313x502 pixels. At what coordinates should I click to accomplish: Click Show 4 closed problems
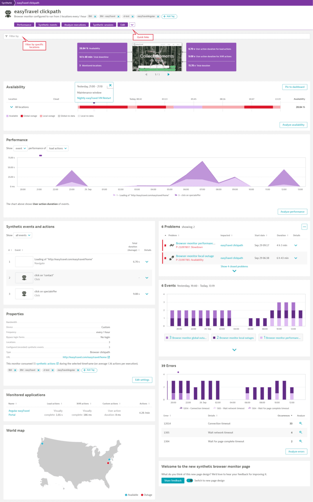click(234, 266)
